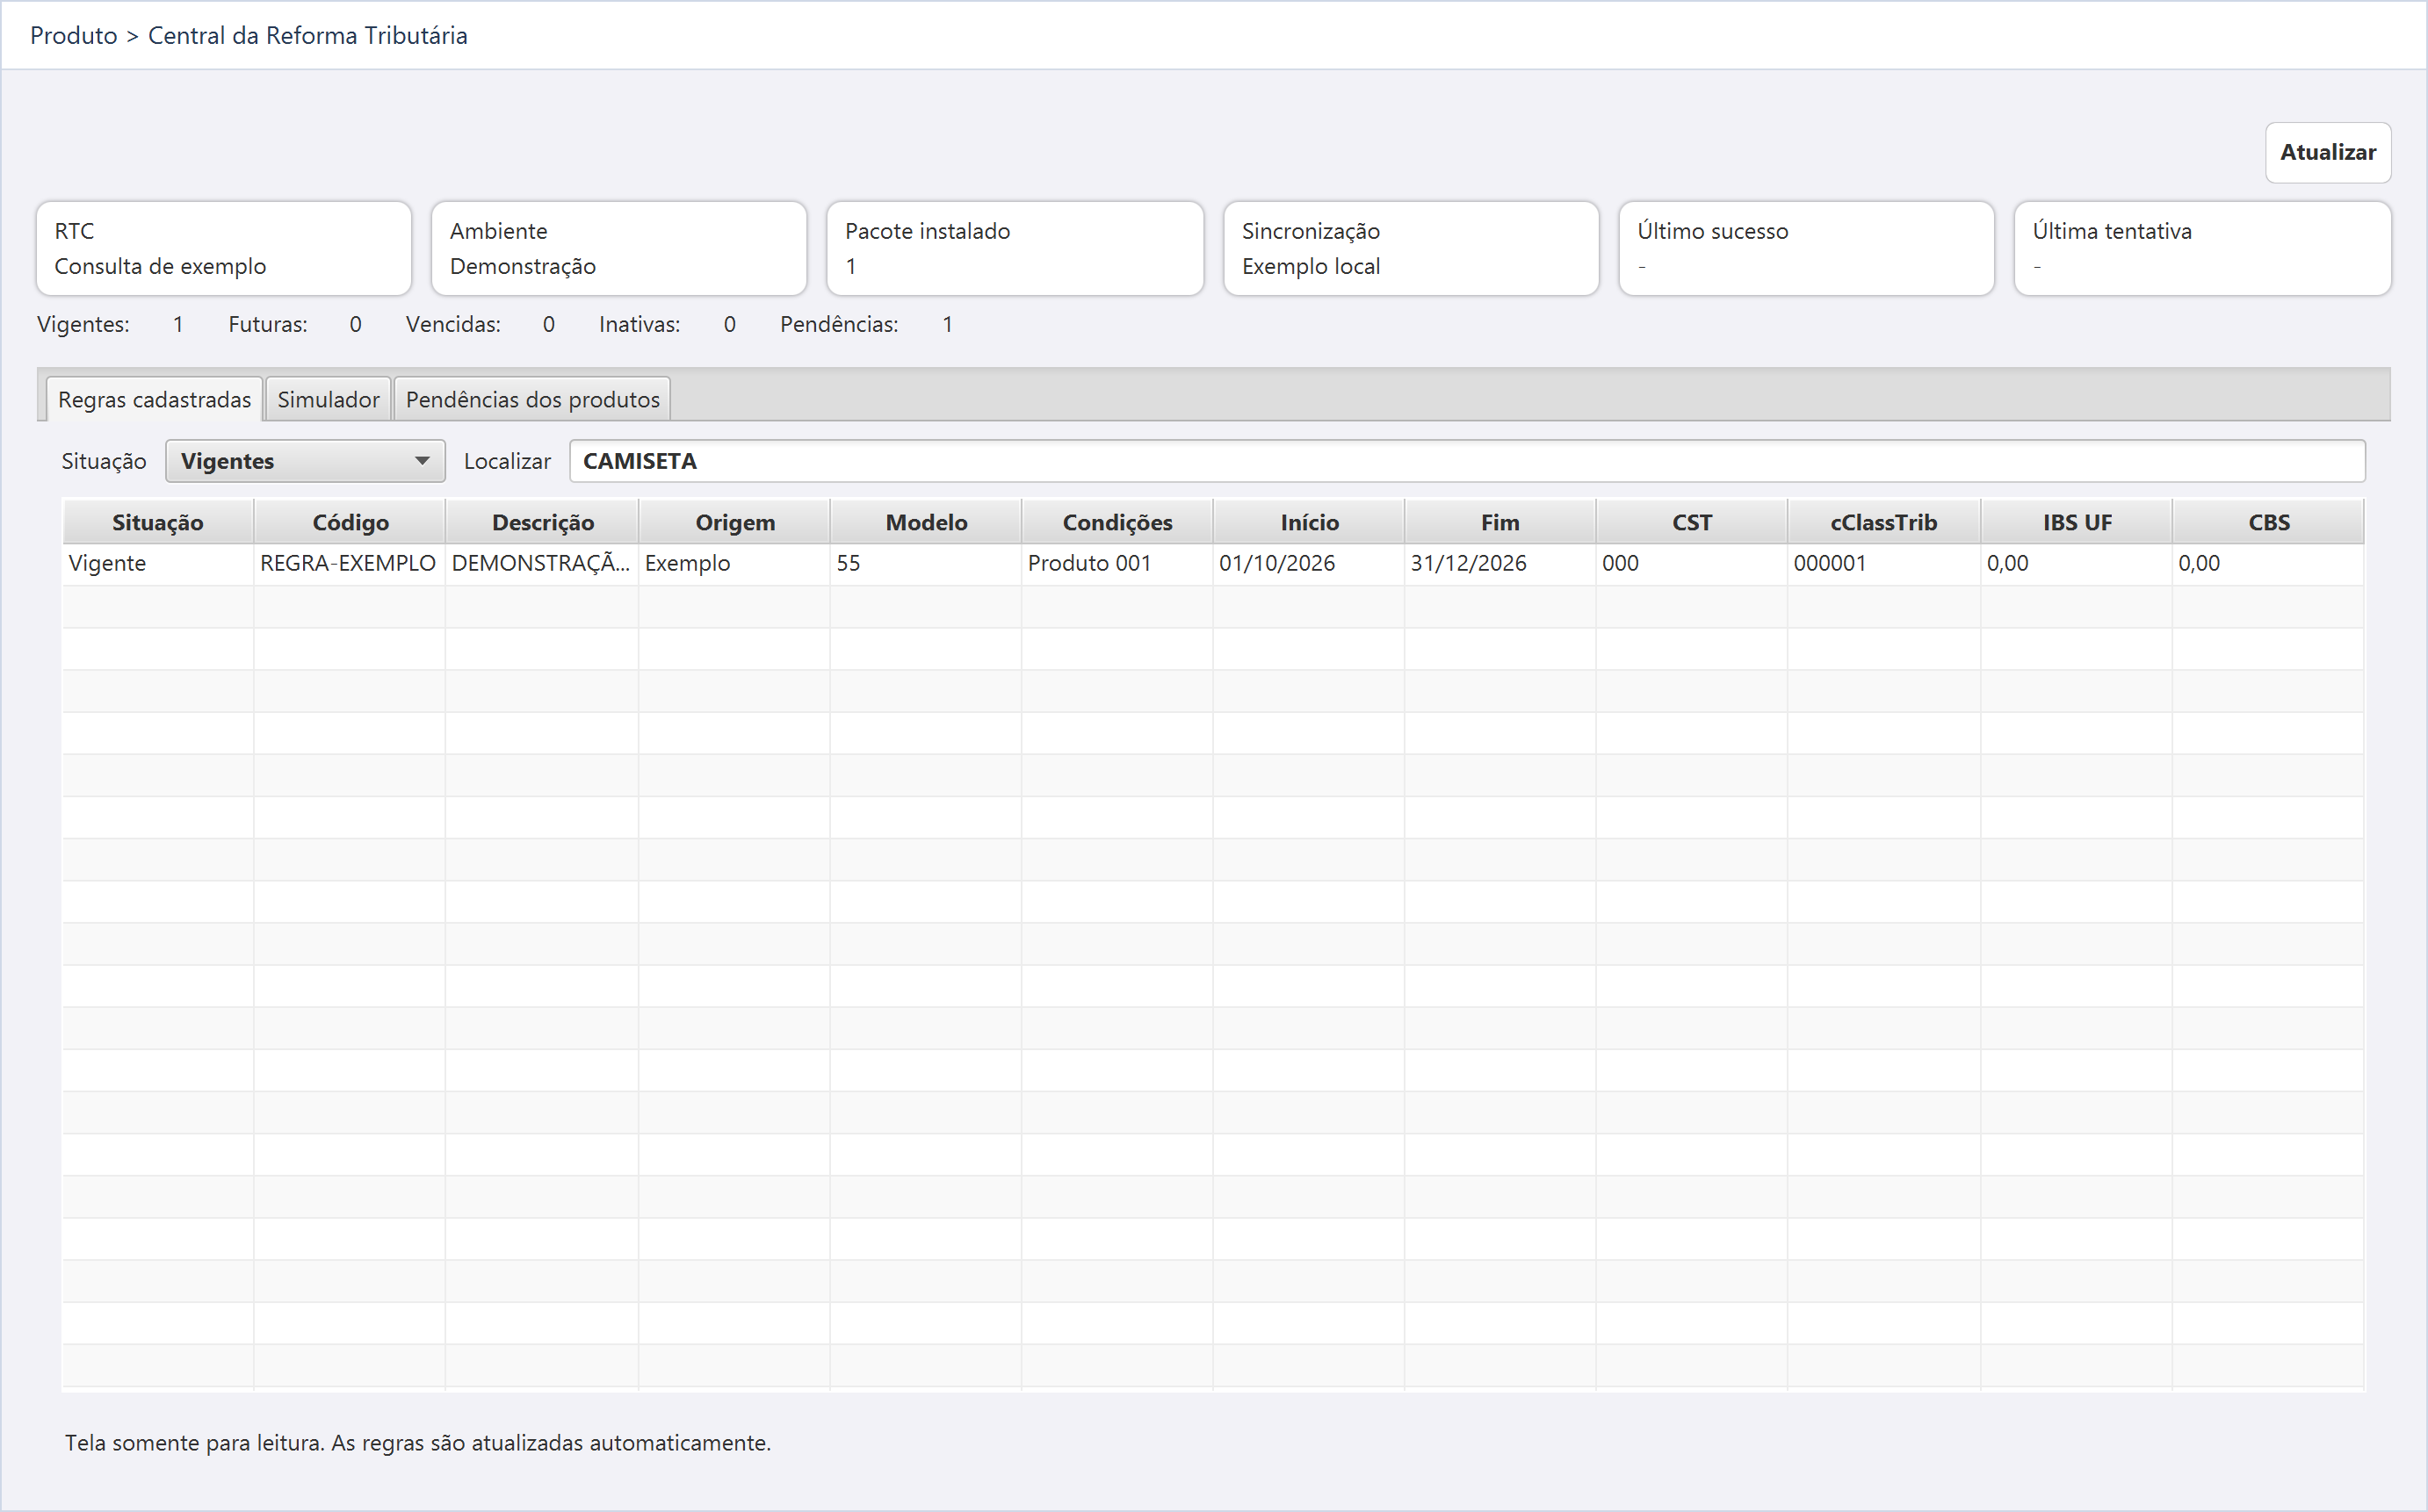The image size is (2428, 1512).
Task: Click the Descrição column header
Action: point(542,522)
